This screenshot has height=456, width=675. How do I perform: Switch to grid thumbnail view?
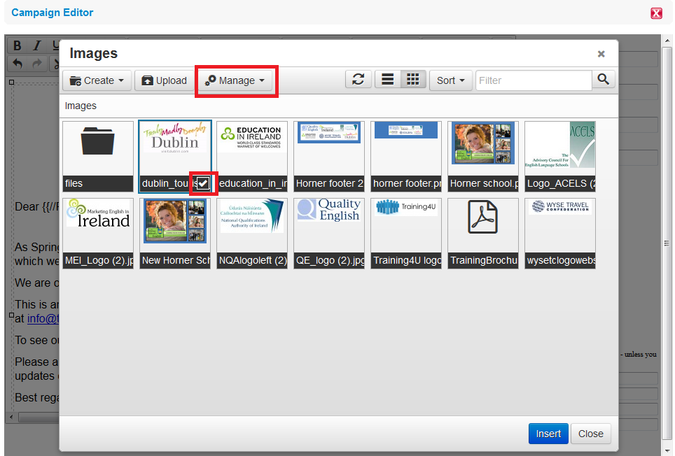pyautogui.click(x=413, y=80)
